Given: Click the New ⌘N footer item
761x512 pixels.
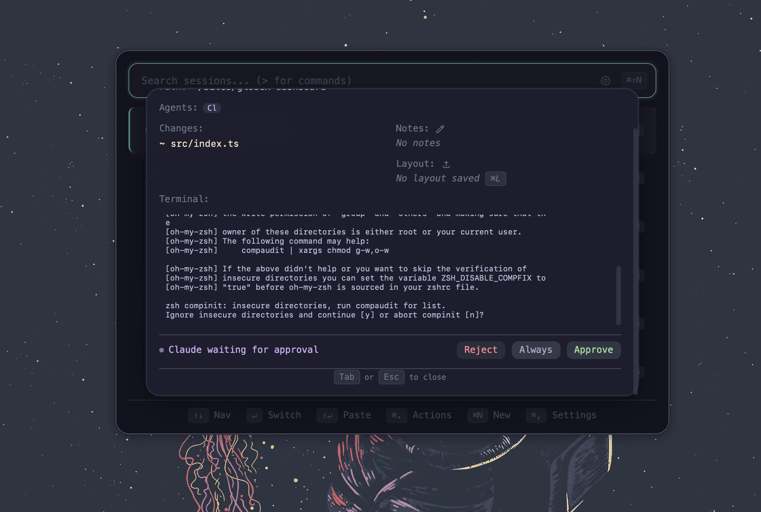Looking at the screenshot, I should click(x=489, y=416).
